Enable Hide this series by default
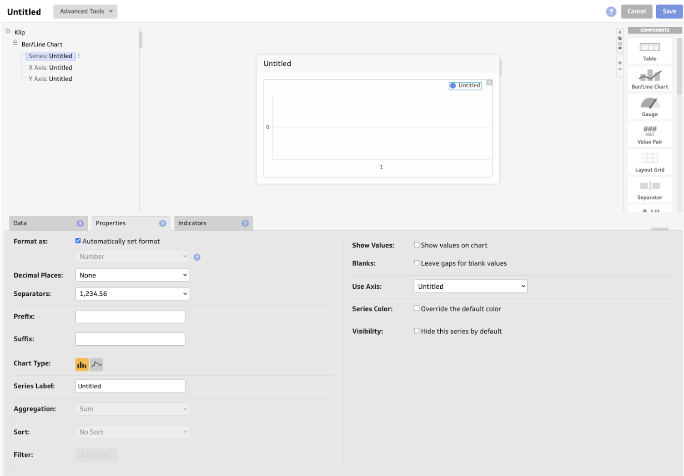The width and height of the screenshot is (684, 476). [x=417, y=331]
